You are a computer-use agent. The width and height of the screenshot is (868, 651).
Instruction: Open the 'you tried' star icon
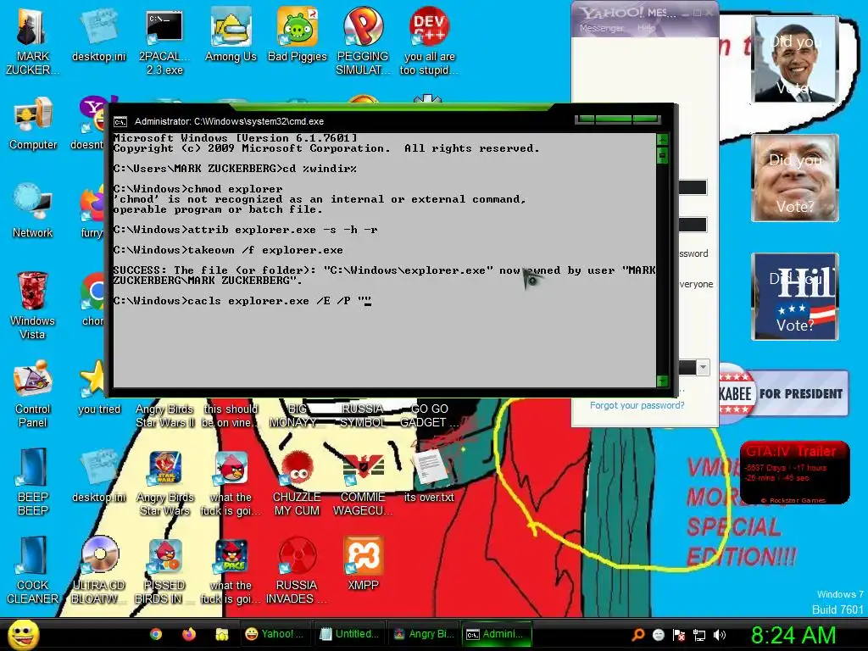click(99, 387)
